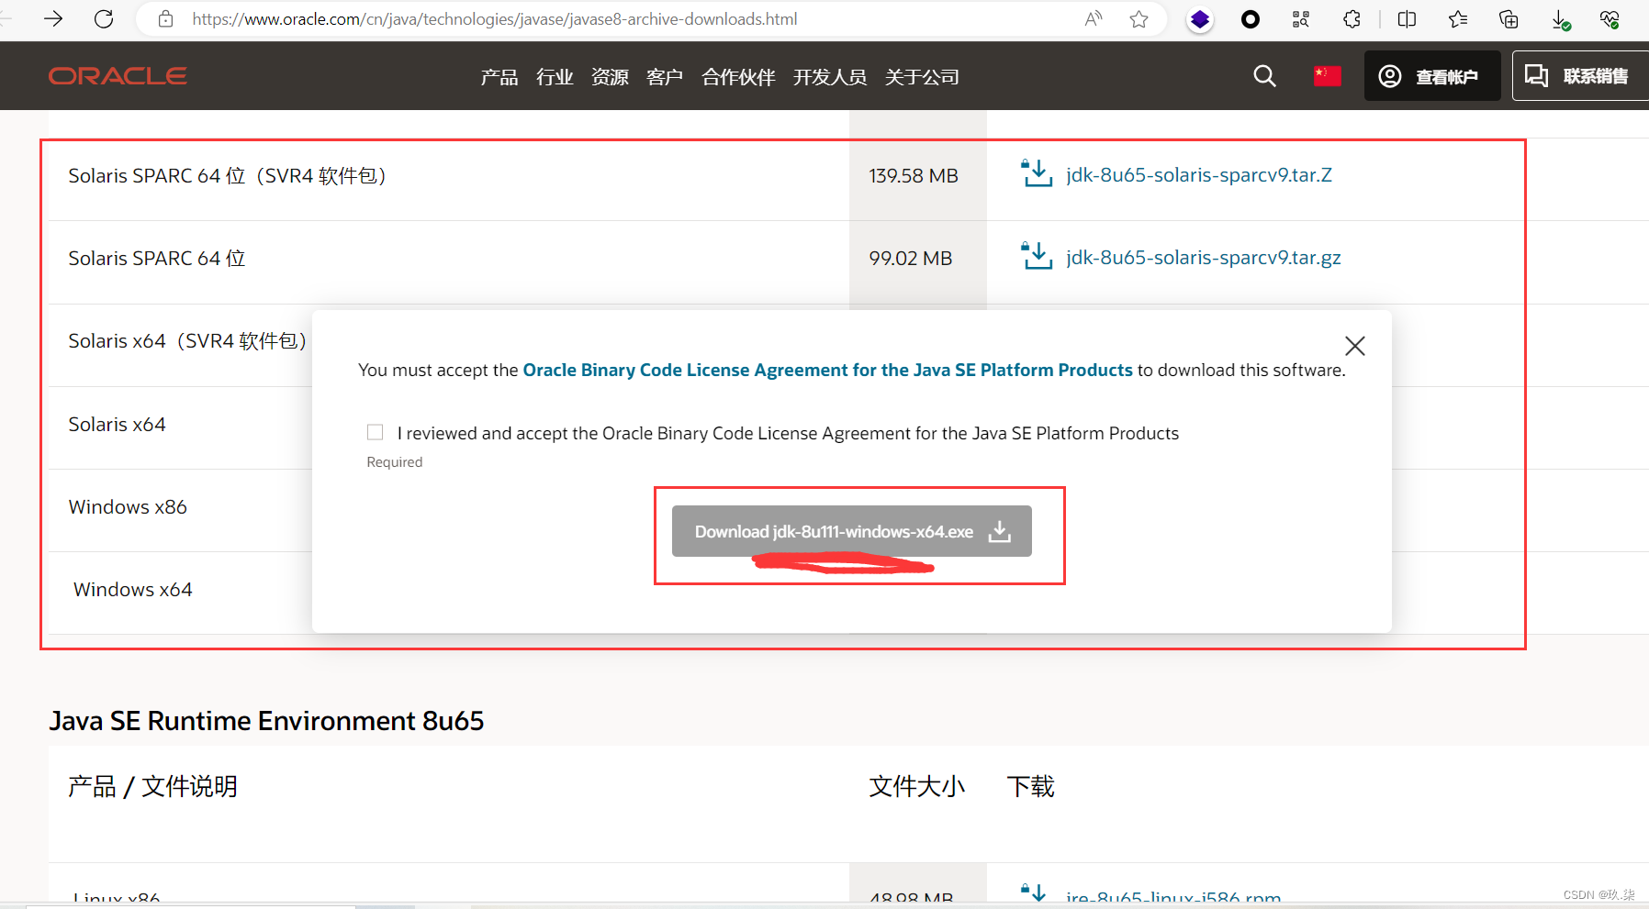This screenshot has height=909, width=1649.
Task: Open the 开发人员 menu
Action: point(830,77)
